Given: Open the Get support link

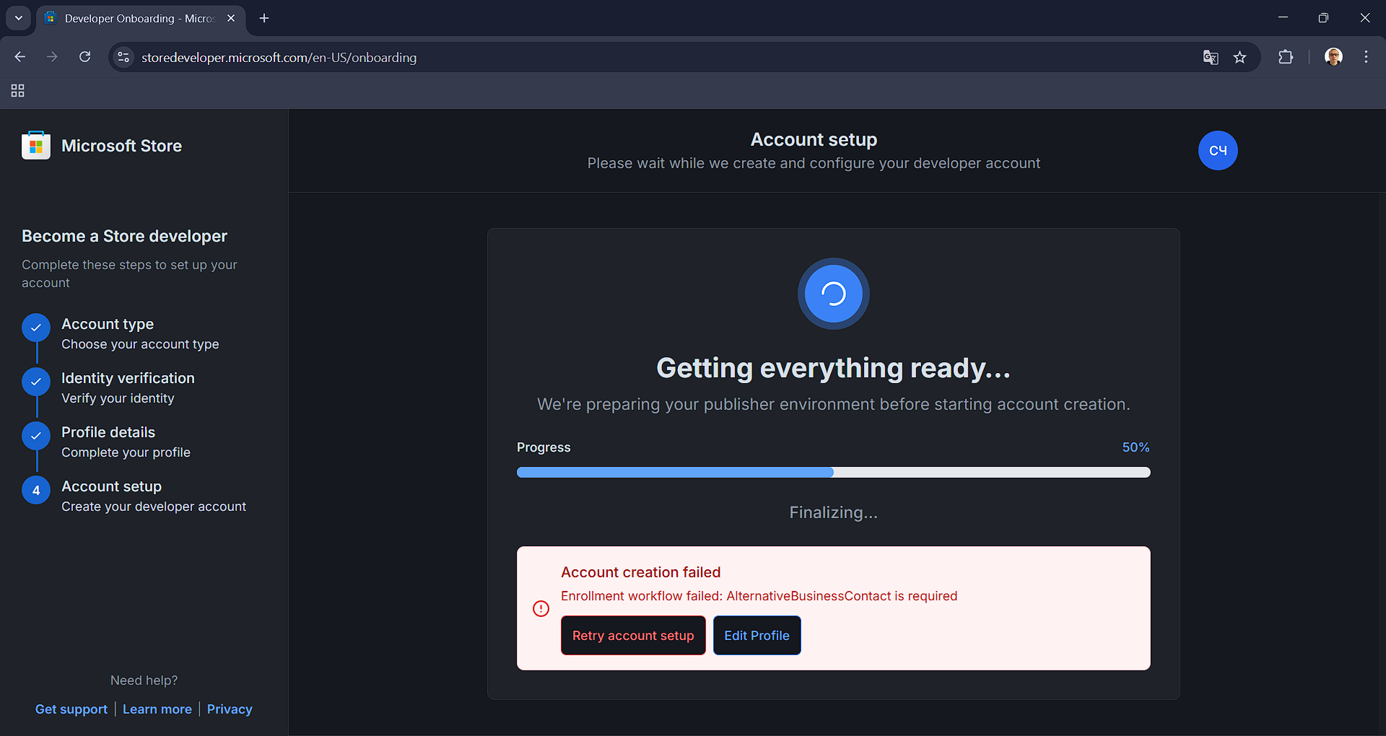Looking at the screenshot, I should (x=71, y=709).
